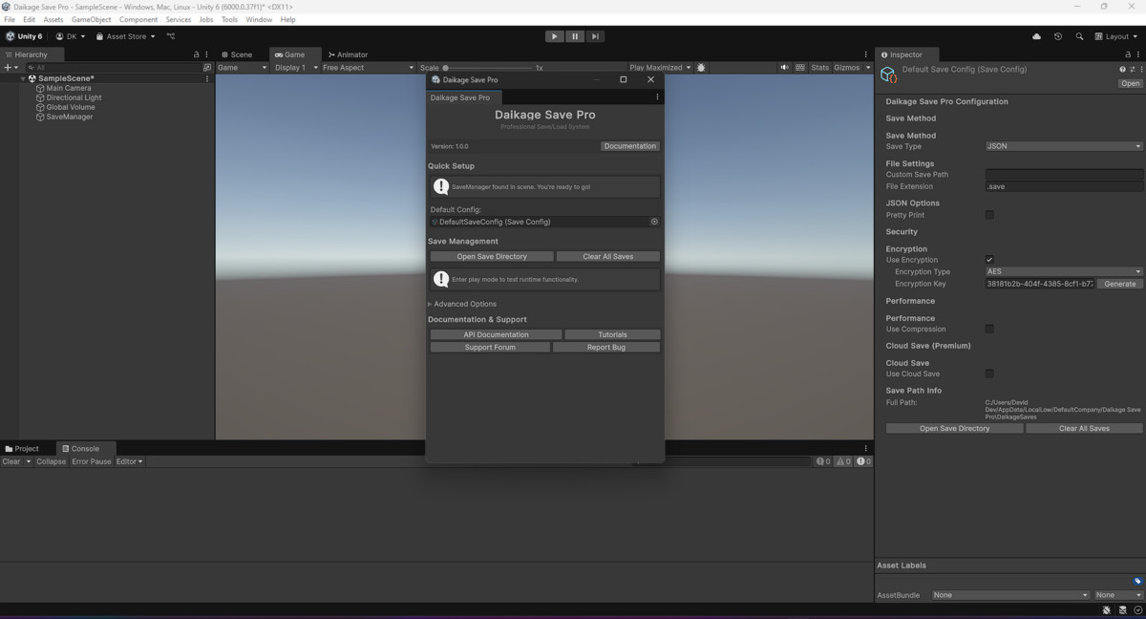This screenshot has width=1146, height=619.
Task: Collapse the SampleScene tree node
Action: (24, 78)
